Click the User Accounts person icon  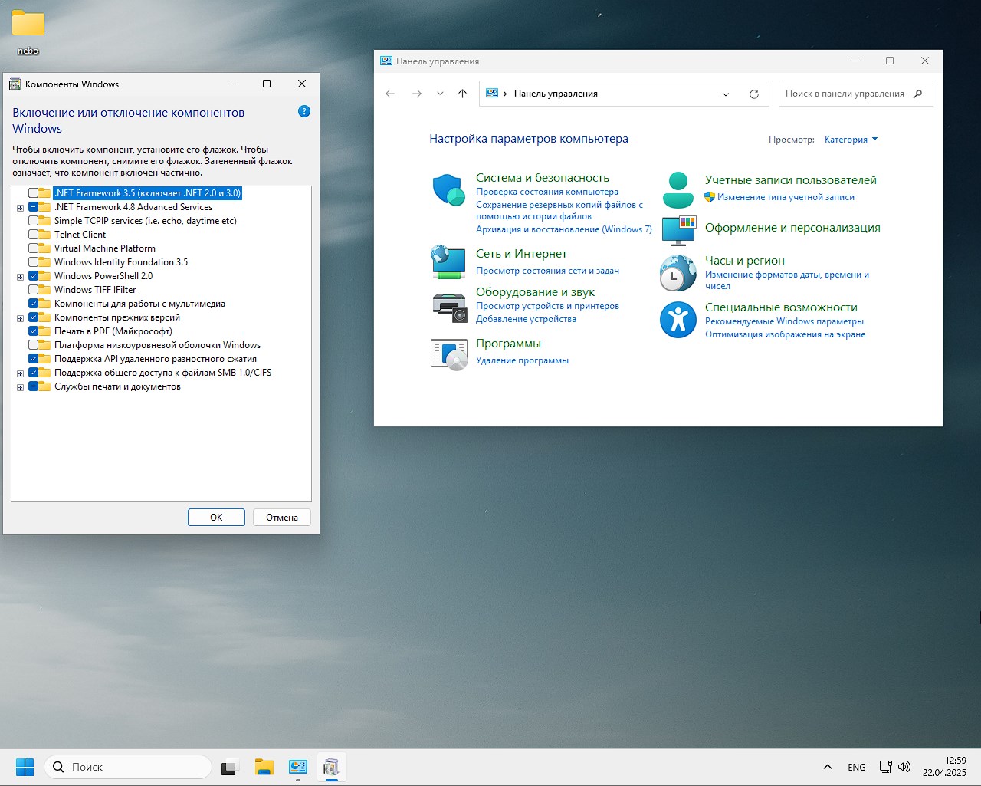(x=678, y=190)
